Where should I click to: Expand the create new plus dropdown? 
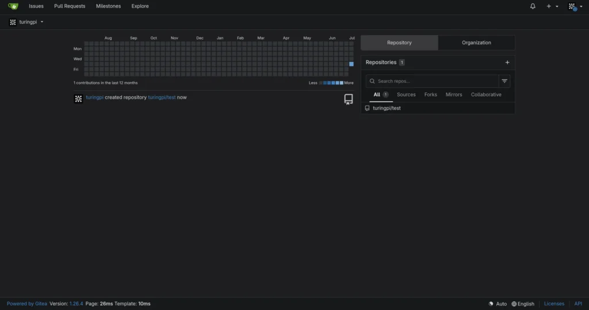pos(552,6)
